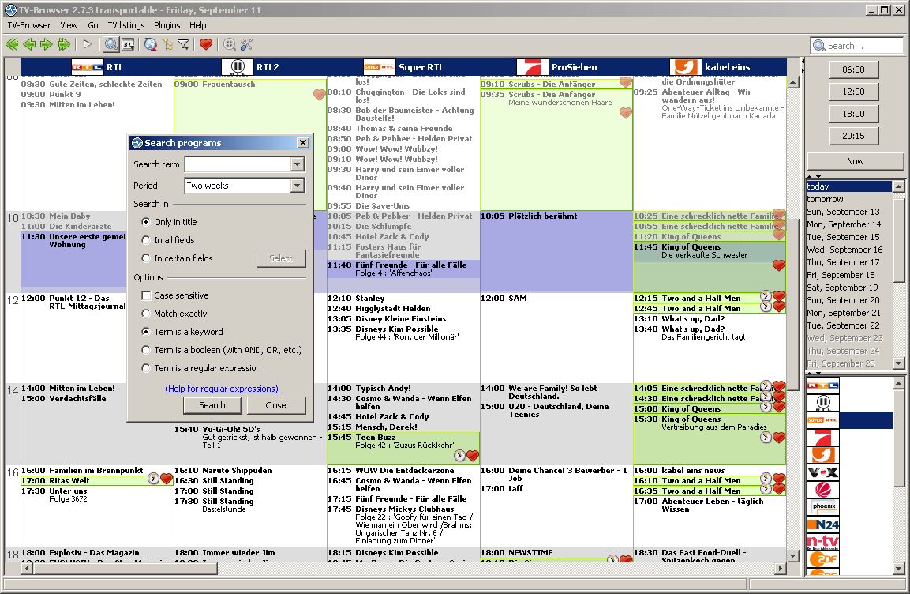Image resolution: width=910 pixels, height=594 pixels.
Task: Select the N24 channel logo in channel list
Action: click(x=822, y=524)
